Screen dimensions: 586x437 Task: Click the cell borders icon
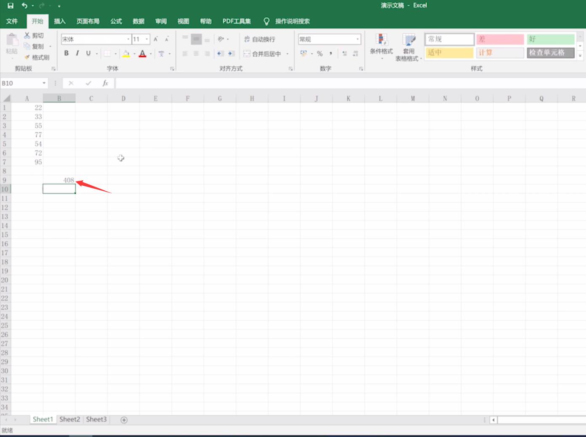(x=107, y=53)
